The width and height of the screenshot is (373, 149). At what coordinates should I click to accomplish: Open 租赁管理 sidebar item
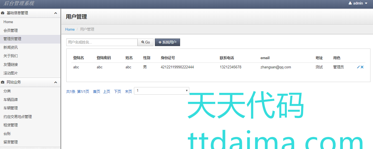(11, 125)
